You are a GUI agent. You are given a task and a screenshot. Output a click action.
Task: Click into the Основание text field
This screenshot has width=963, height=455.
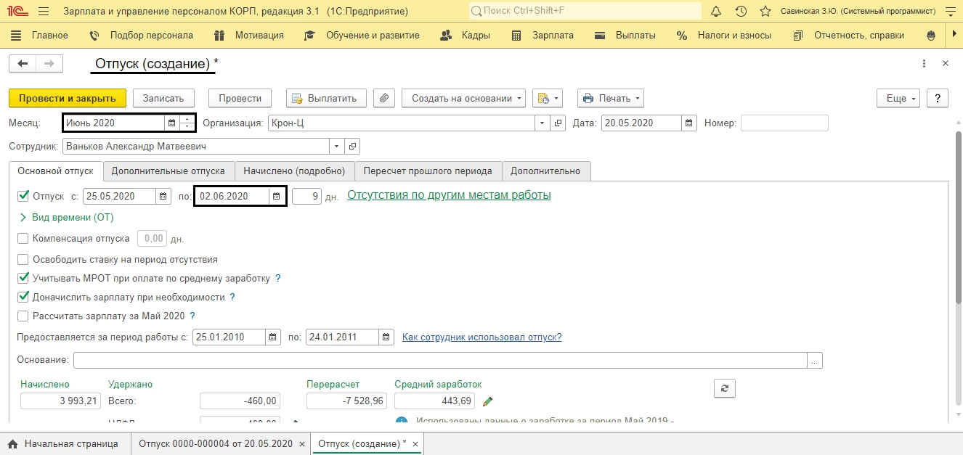[440, 361]
